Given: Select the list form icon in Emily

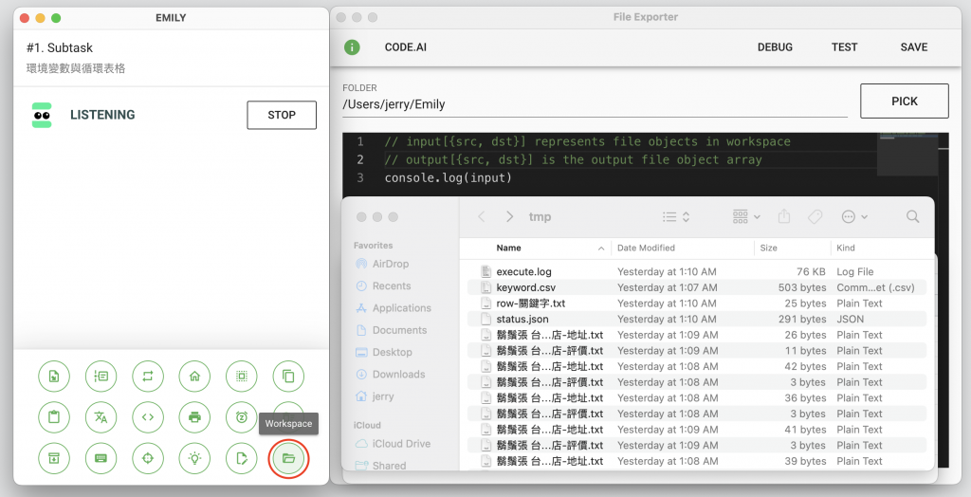Looking at the screenshot, I should tap(101, 377).
